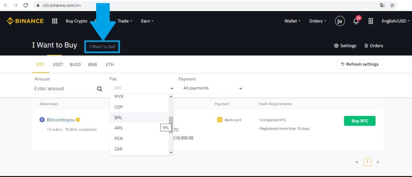Select page 1 in pagination

pyautogui.click(x=367, y=162)
